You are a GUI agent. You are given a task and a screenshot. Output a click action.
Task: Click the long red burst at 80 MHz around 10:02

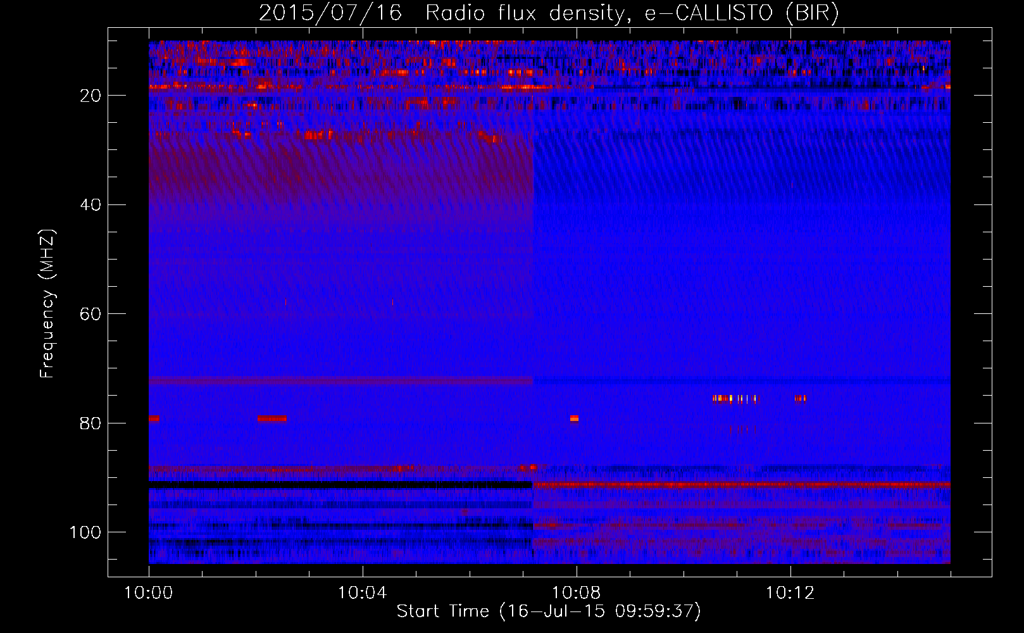[272, 418]
